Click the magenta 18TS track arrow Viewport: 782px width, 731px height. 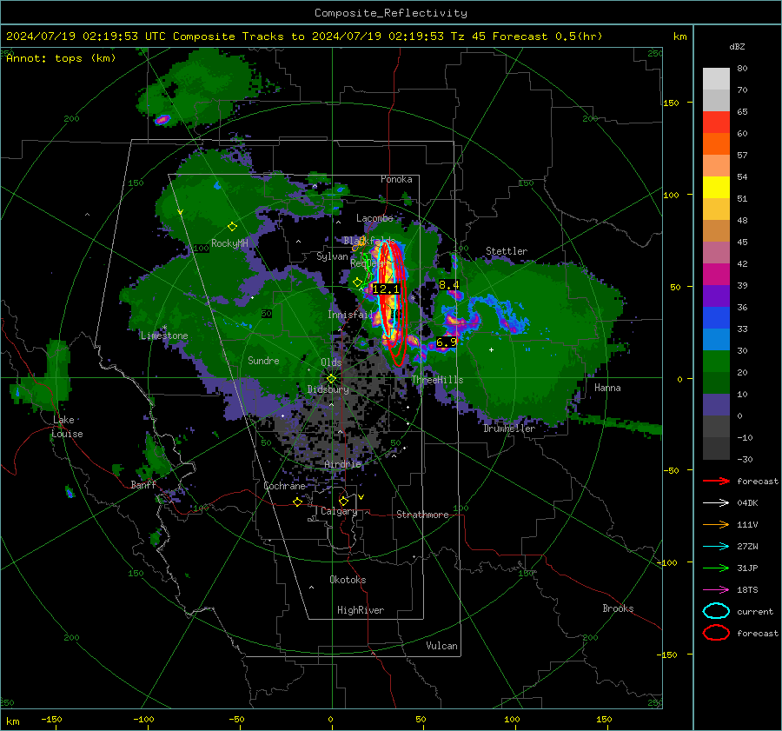click(x=716, y=590)
